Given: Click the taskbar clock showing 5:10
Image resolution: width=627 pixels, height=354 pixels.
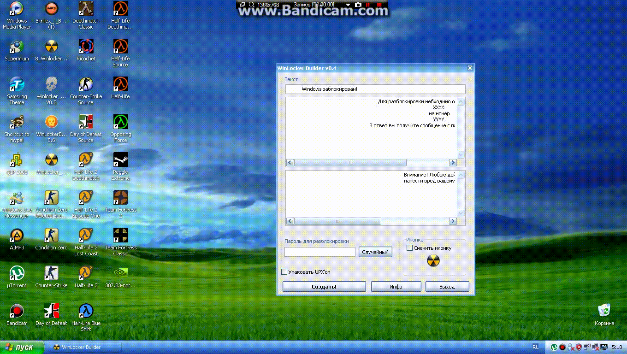Looking at the screenshot, I should coord(617,347).
